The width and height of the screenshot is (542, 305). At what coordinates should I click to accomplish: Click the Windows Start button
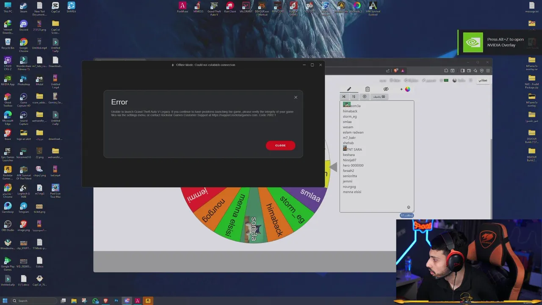pyautogui.click(x=6, y=301)
